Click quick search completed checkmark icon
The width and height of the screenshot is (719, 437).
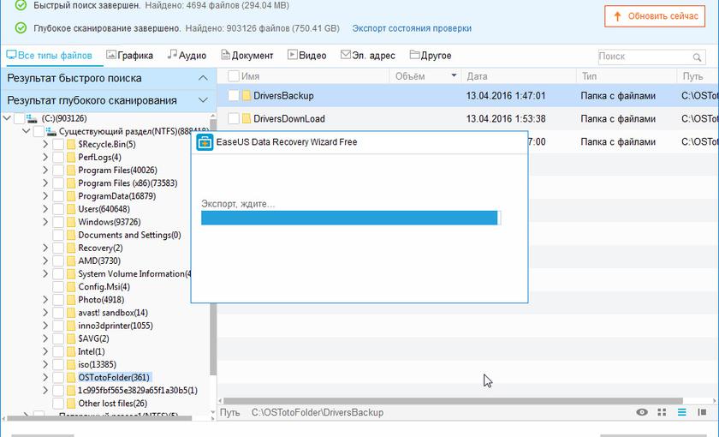[21, 5]
